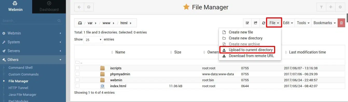This screenshot has width=348, height=102.
Task: Click the refresh toolbar icon
Action: [x=263, y=23]
